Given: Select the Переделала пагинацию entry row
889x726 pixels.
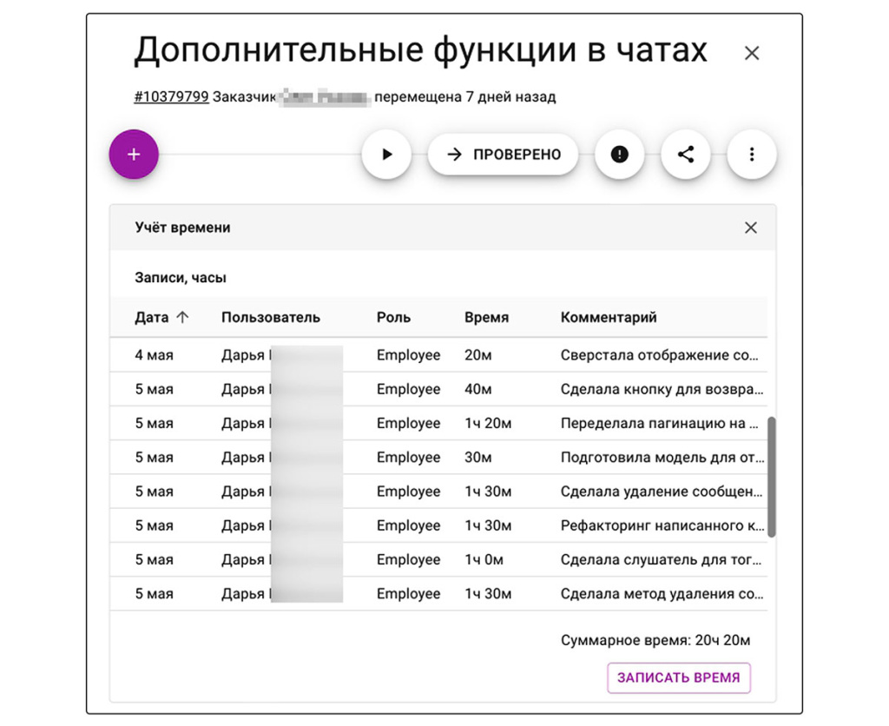Looking at the screenshot, I should click(434, 424).
